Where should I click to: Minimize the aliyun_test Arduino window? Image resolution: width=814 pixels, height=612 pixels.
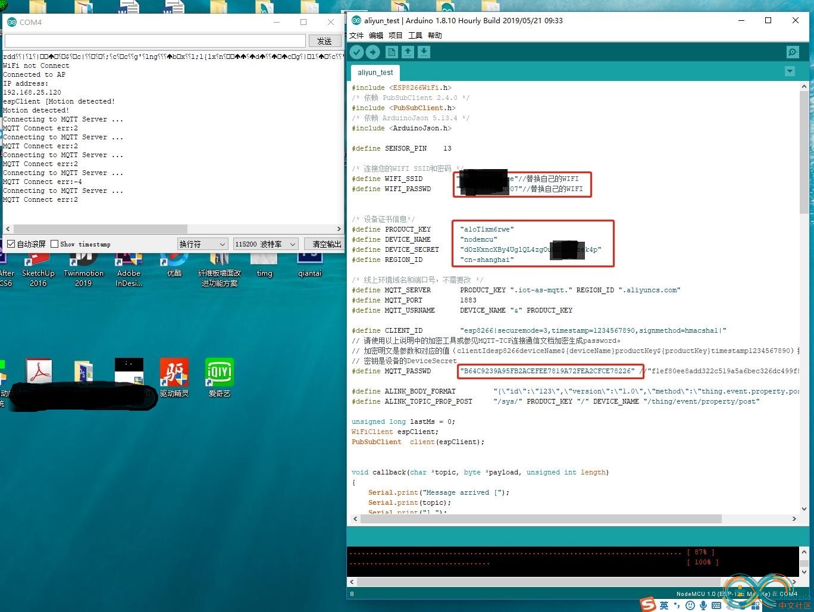coord(741,20)
